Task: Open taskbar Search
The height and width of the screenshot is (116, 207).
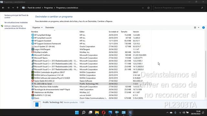Action: [x=83, y=112]
